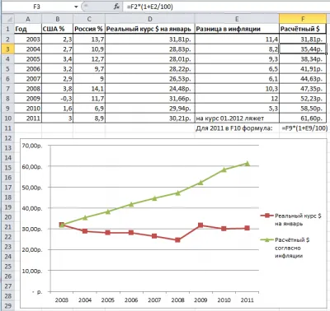Select column A header

pos(28,19)
